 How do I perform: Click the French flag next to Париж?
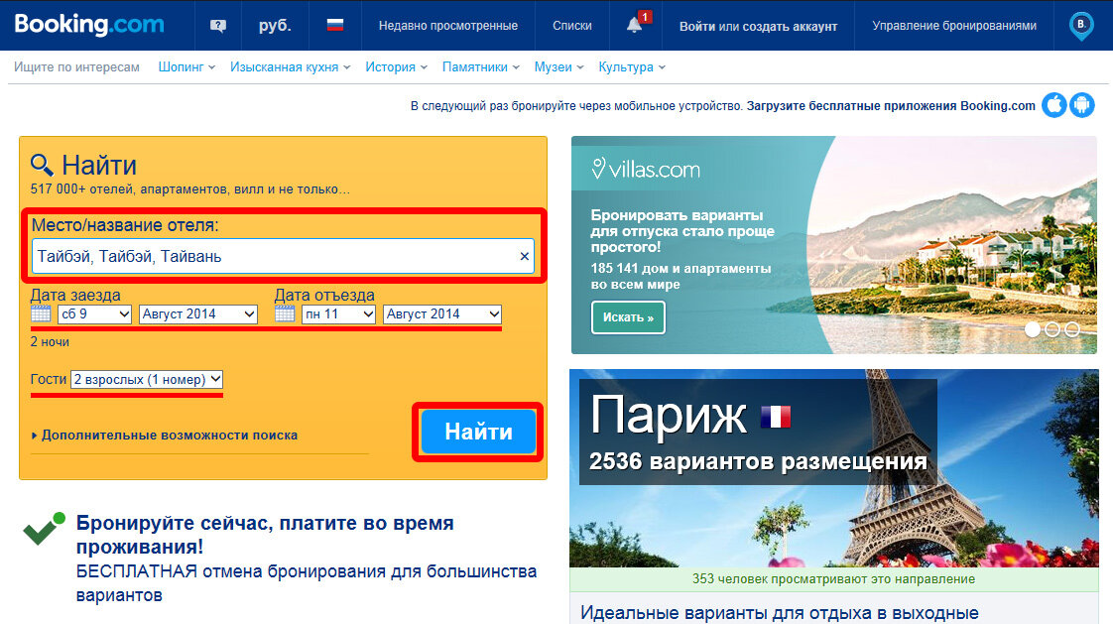(x=775, y=416)
